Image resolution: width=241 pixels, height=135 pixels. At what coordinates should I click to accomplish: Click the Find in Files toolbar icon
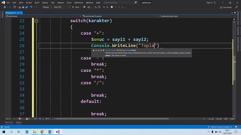[x=84, y=7]
